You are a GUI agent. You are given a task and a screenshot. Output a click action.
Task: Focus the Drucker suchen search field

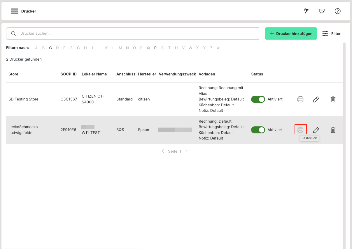(137, 33)
